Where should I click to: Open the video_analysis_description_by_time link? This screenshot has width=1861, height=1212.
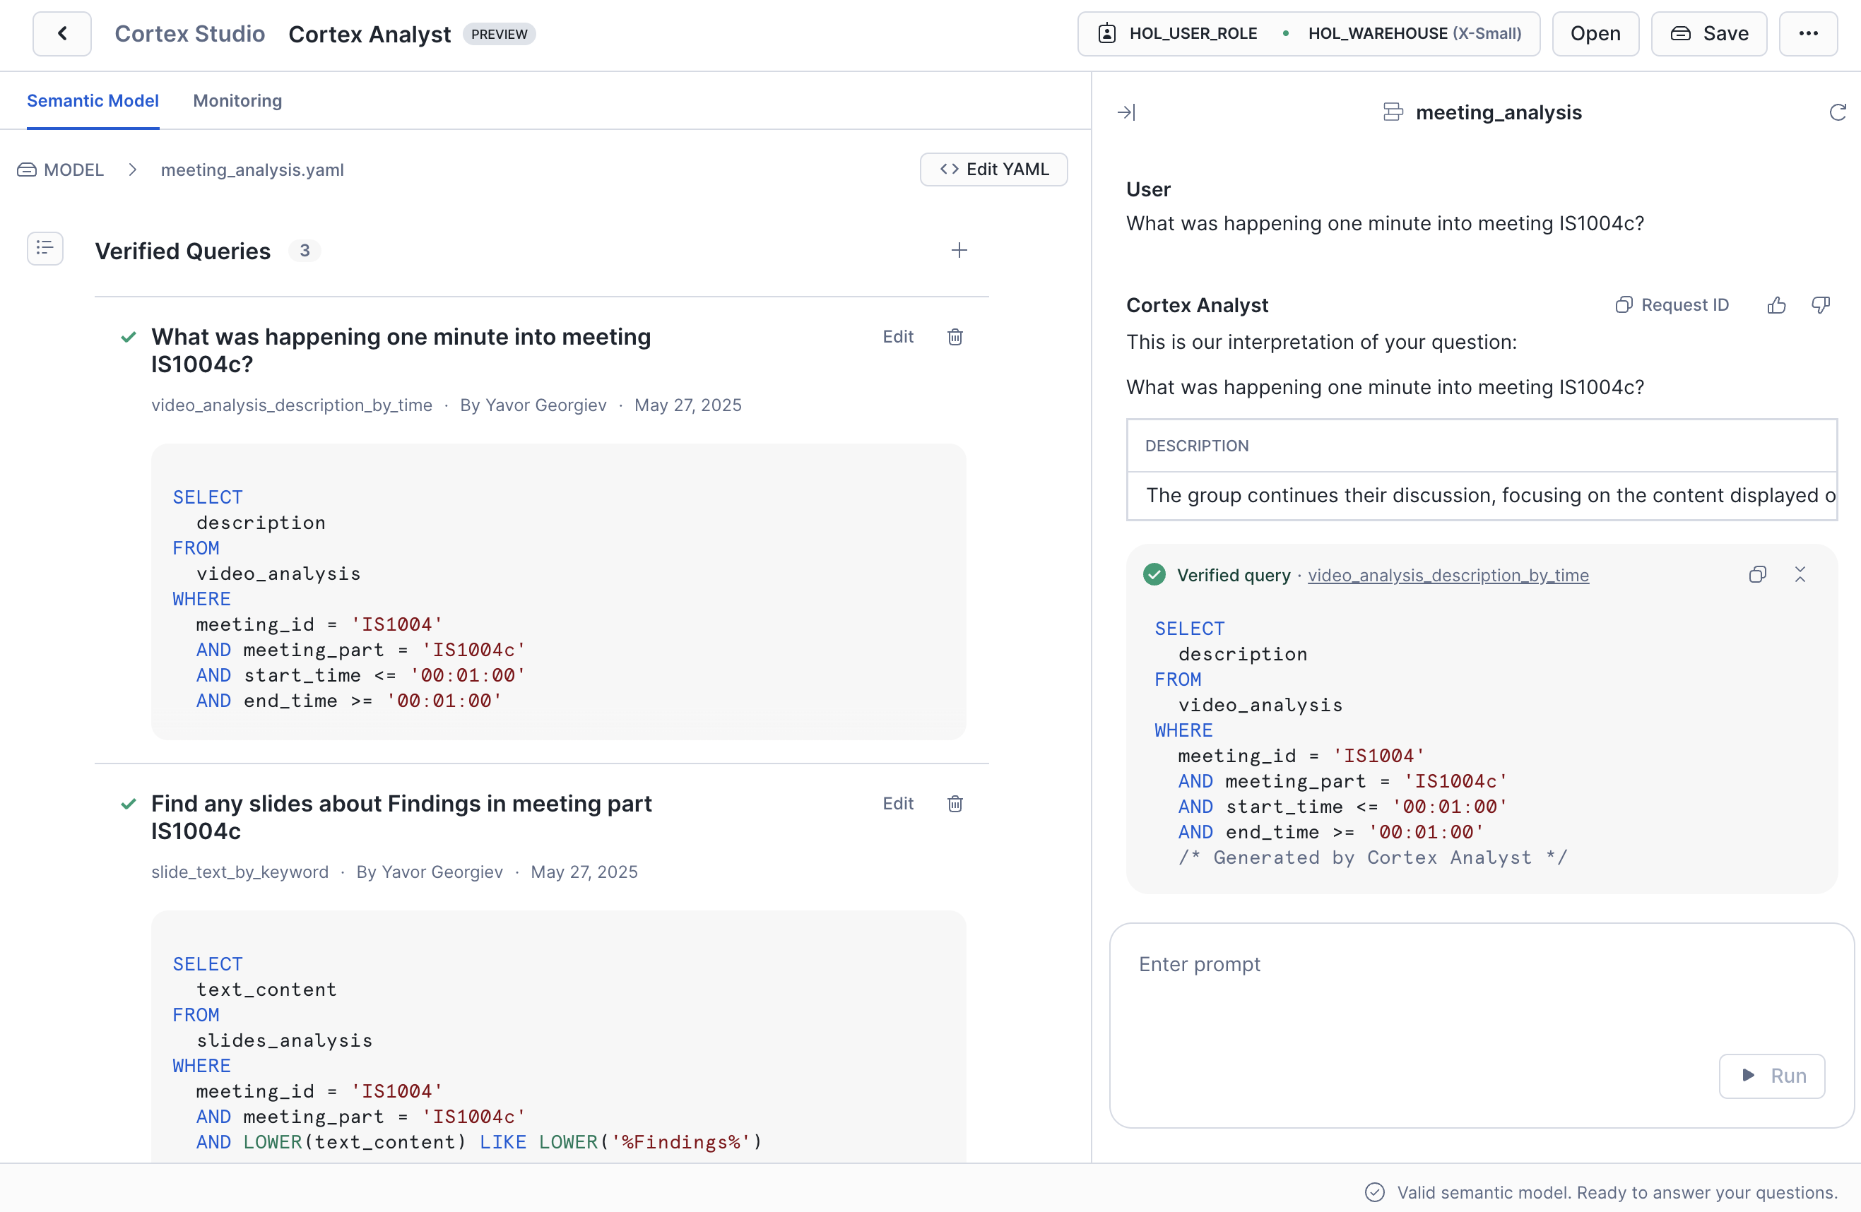(x=1448, y=574)
